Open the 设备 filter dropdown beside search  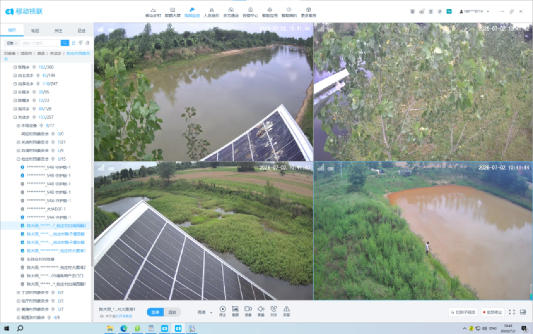pyautogui.click(x=12, y=43)
